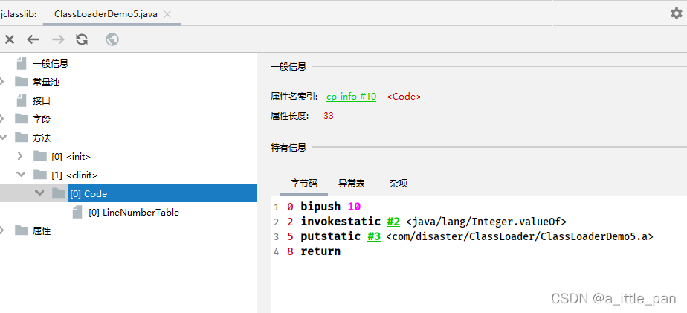This screenshot has width=687, height=313.
Task: Click the 一般信息 file icon
Action: 22,64
